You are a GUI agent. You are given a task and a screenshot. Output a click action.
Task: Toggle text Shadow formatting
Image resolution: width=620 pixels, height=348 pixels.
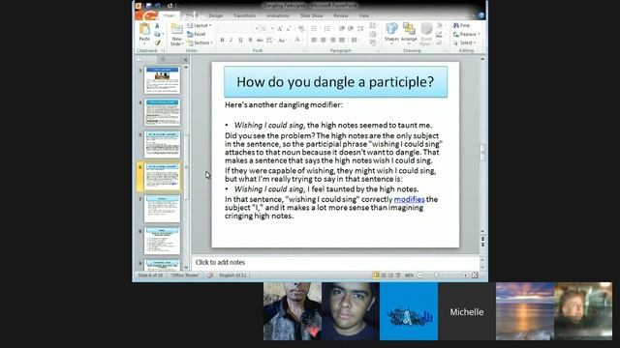(250, 40)
